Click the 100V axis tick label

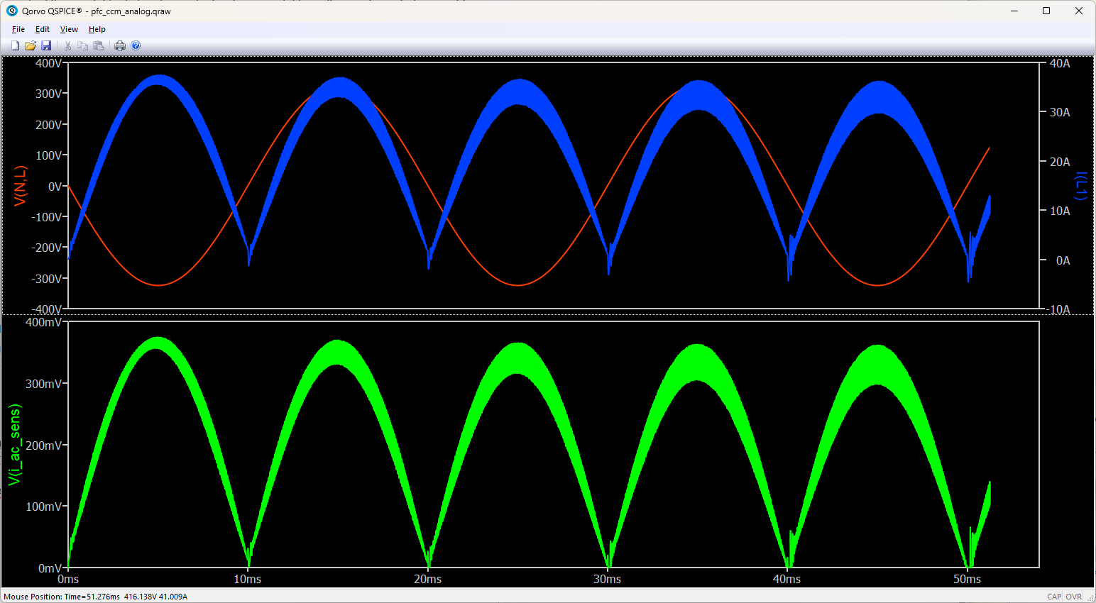click(x=49, y=155)
